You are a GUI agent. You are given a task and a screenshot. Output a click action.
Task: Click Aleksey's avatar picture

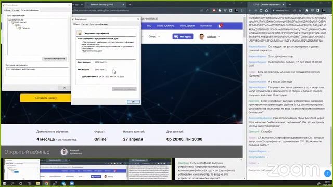tap(201, 37)
